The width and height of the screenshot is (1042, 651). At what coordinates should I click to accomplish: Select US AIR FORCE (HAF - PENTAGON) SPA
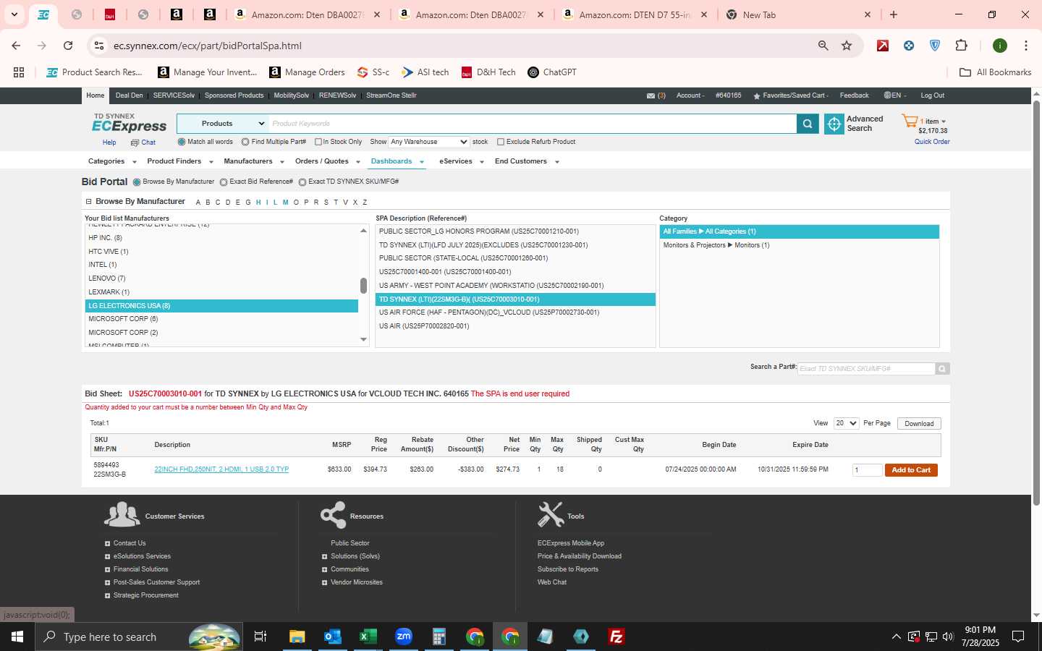coord(515,312)
